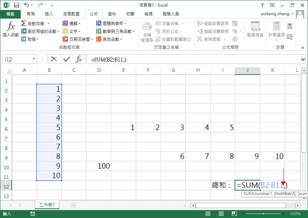This screenshot has width=308, height=218.
Task: Open the AutoSum (自動加總) sigma icon
Action: point(23,23)
